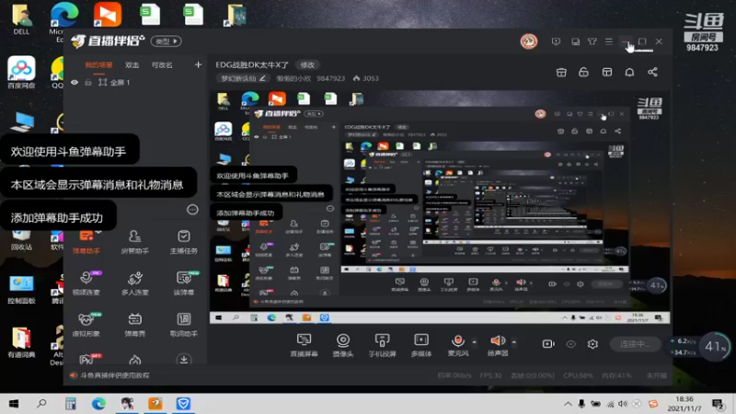The height and width of the screenshot is (414, 736).
Task: Add 多媒体 source
Action: click(x=421, y=345)
